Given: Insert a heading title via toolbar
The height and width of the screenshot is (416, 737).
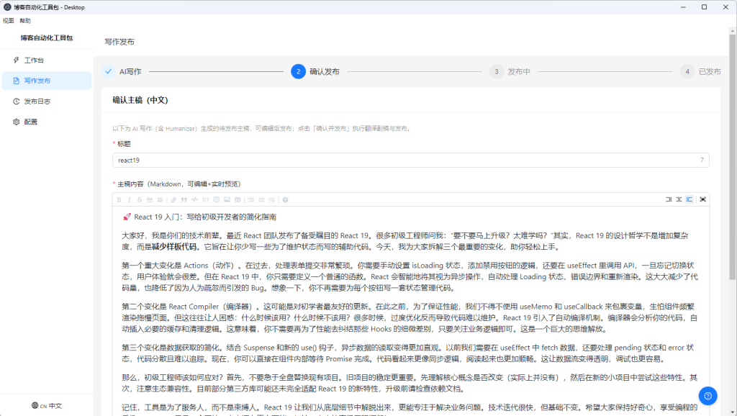Looking at the screenshot, I should [160, 200].
